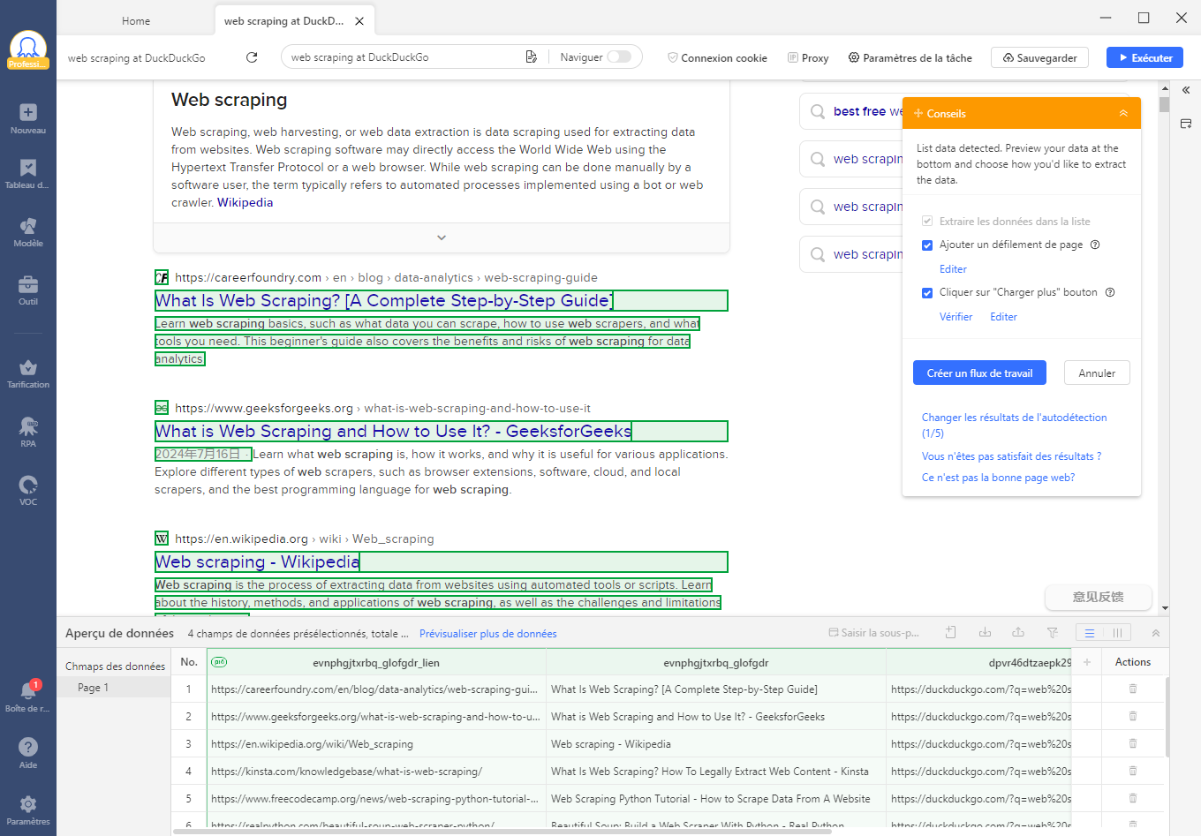Viewport: 1201px width, 836px height.
Task: Click Prévisualiser plus de données
Action: [x=487, y=634]
